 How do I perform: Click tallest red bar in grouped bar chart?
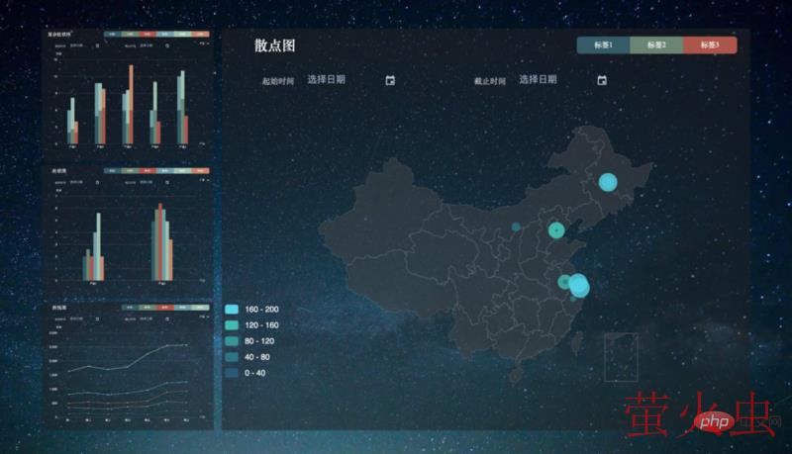[x=160, y=242]
